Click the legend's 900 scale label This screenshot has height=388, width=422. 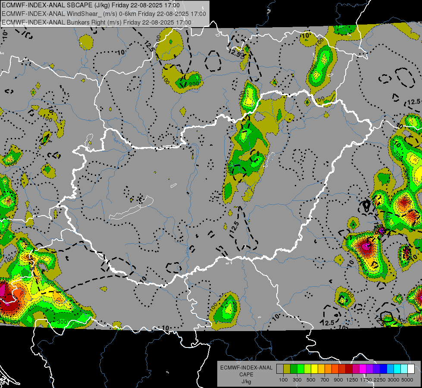[338, 380]
